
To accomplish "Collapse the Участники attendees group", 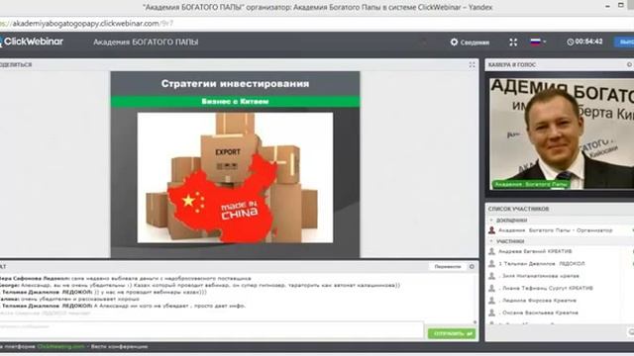I will pyautogui.click(x=491, y=241).
